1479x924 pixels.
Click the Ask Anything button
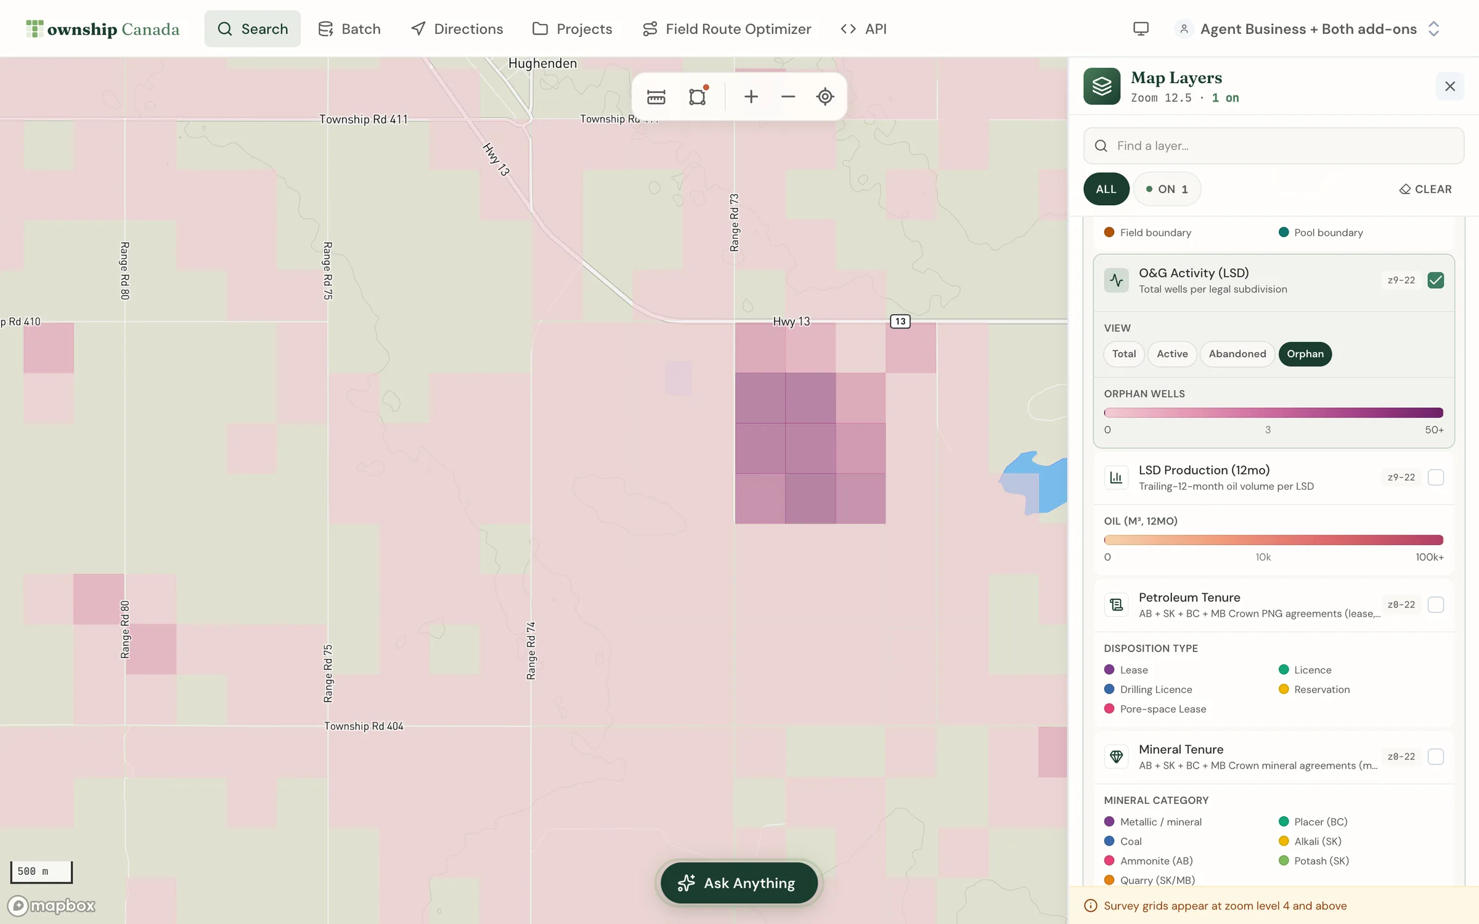[738, 883]
